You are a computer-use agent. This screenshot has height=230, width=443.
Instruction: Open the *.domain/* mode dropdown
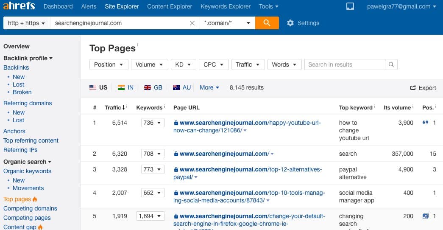coord(227,23)
